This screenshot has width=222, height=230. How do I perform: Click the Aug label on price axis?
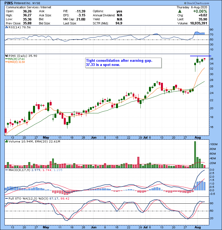click(x=198, y=138)
